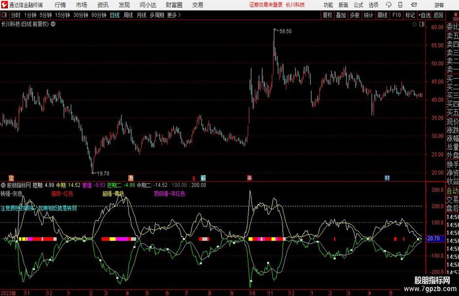The width and height of the screenshot is (459, 296).
Task: Click the 解 marker icon on chart
Action: [203, 178]
